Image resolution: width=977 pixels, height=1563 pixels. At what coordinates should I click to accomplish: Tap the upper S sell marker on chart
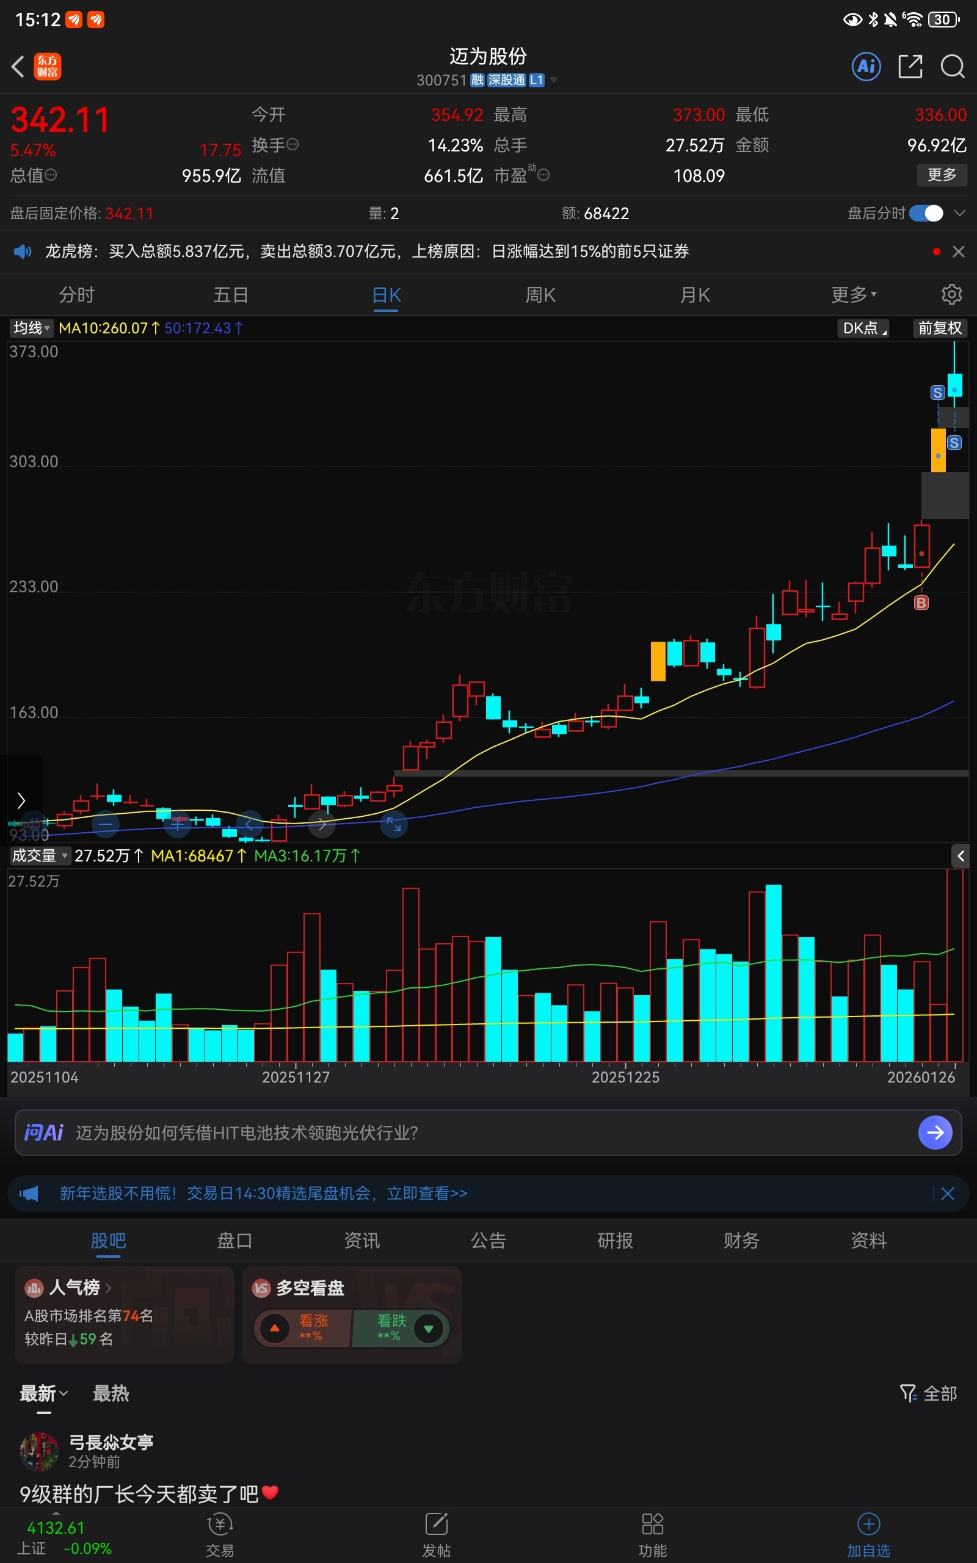click(x=937, y=393)
